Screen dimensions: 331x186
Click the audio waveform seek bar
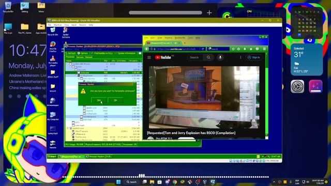(x=165, y=177)
